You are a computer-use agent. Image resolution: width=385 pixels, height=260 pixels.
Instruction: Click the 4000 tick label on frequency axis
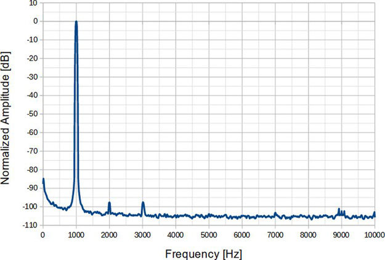point(176,235)
